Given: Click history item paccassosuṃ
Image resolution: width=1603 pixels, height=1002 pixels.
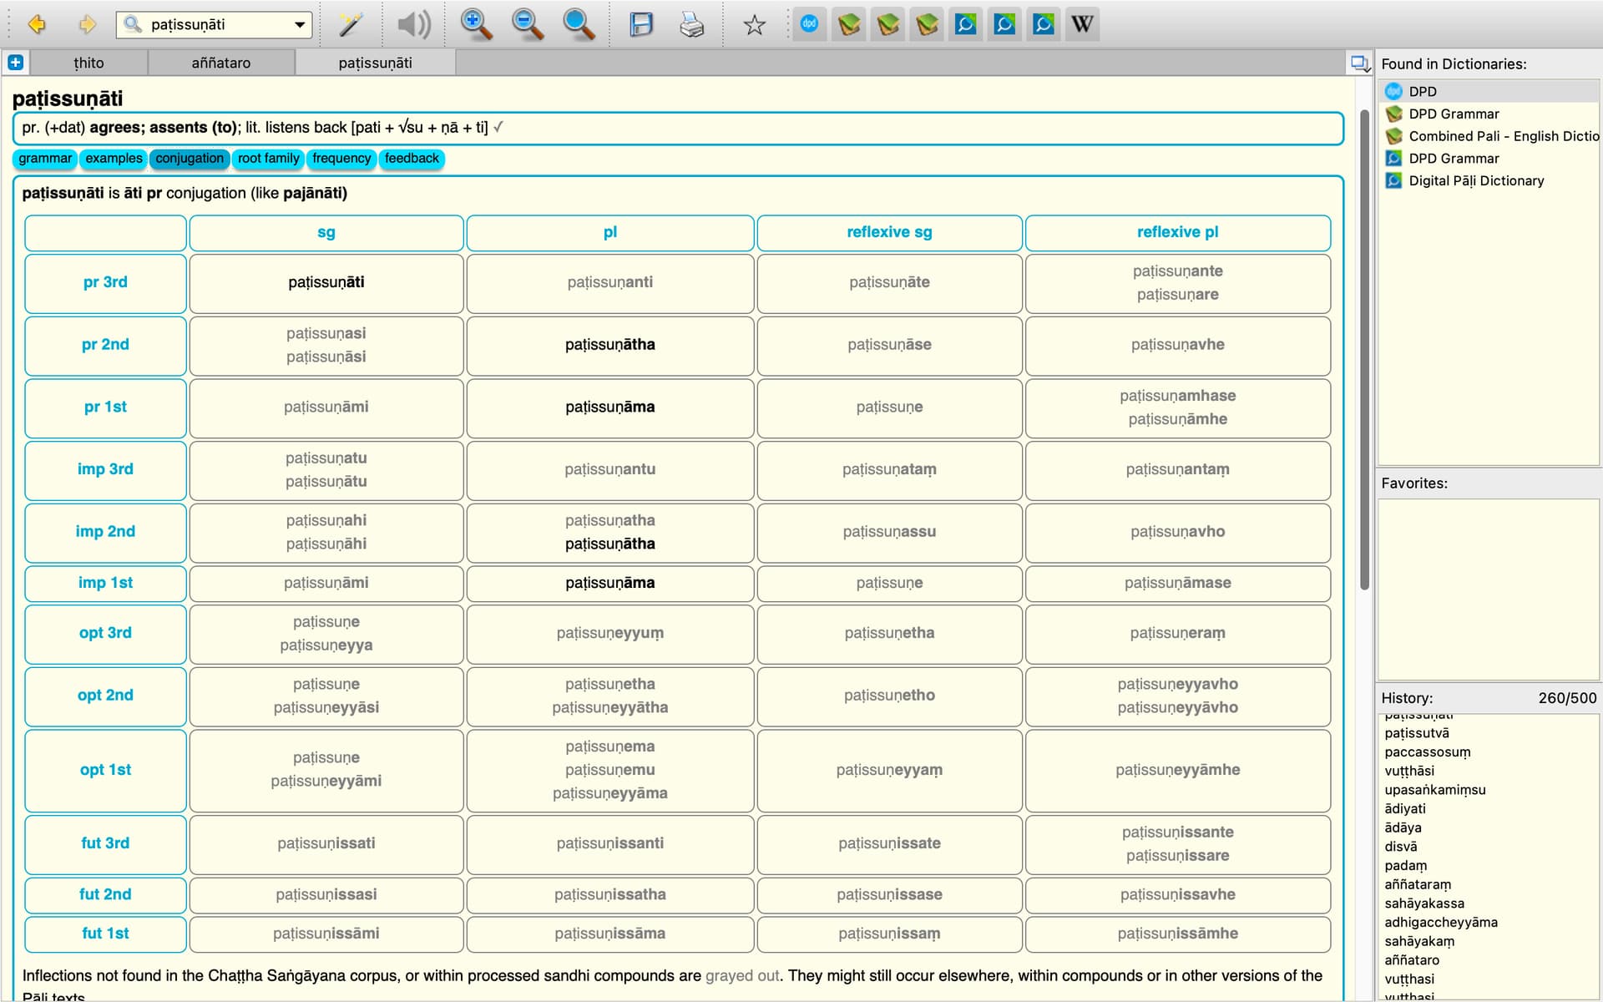Looking at the screenshot, I should coord(1428,752).
